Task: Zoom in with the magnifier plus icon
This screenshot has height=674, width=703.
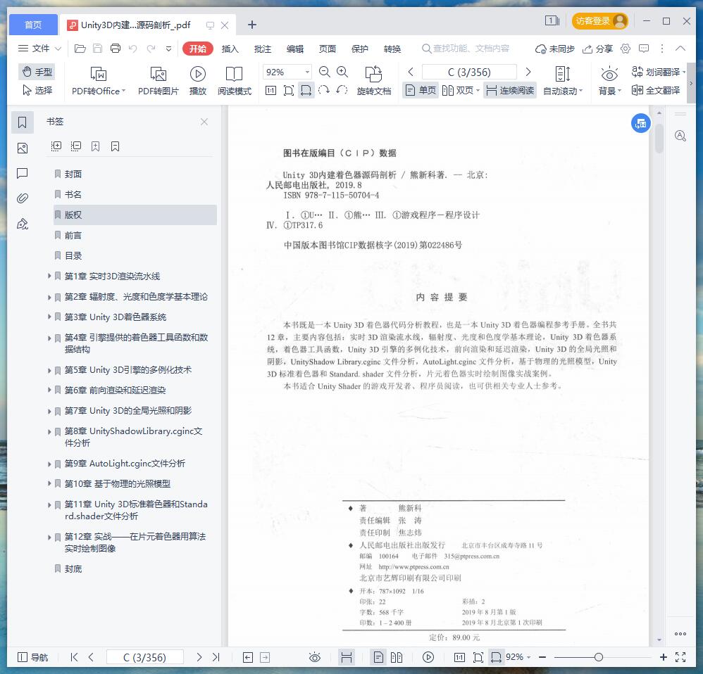Action: point(342,72)
